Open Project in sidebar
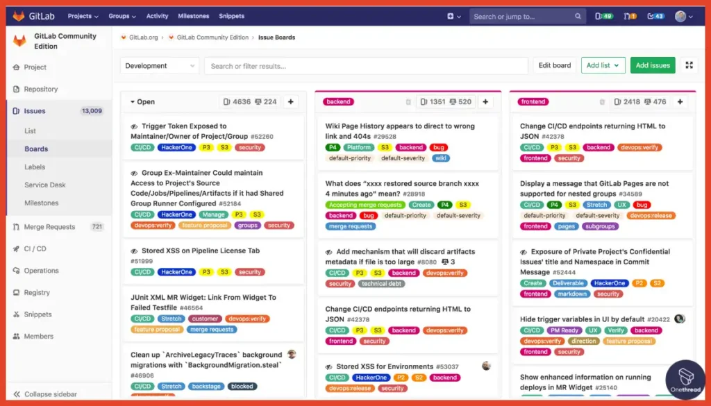711x406 pixels. click(x=35, y=67)
